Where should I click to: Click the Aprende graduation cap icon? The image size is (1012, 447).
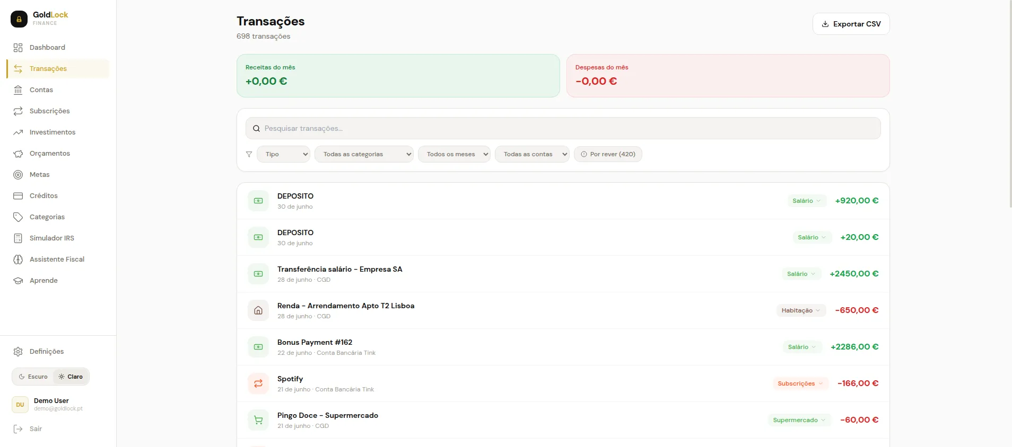click(18, 281)
